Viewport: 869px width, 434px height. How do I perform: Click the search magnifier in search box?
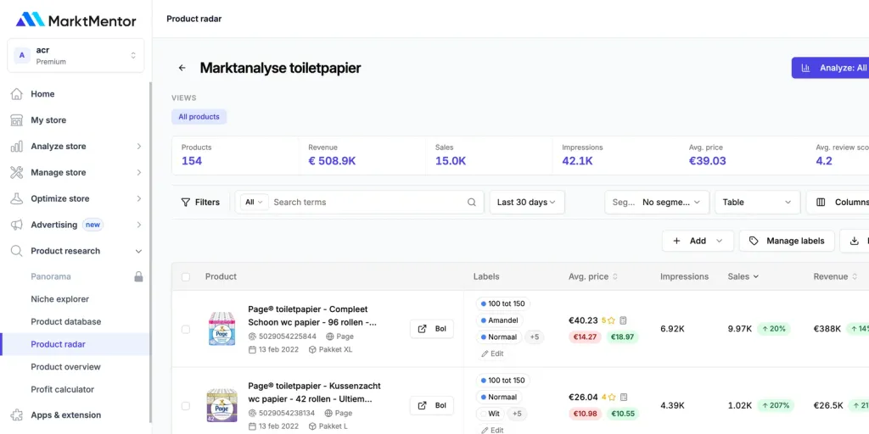pyautogui.click(x=472, y=202)
